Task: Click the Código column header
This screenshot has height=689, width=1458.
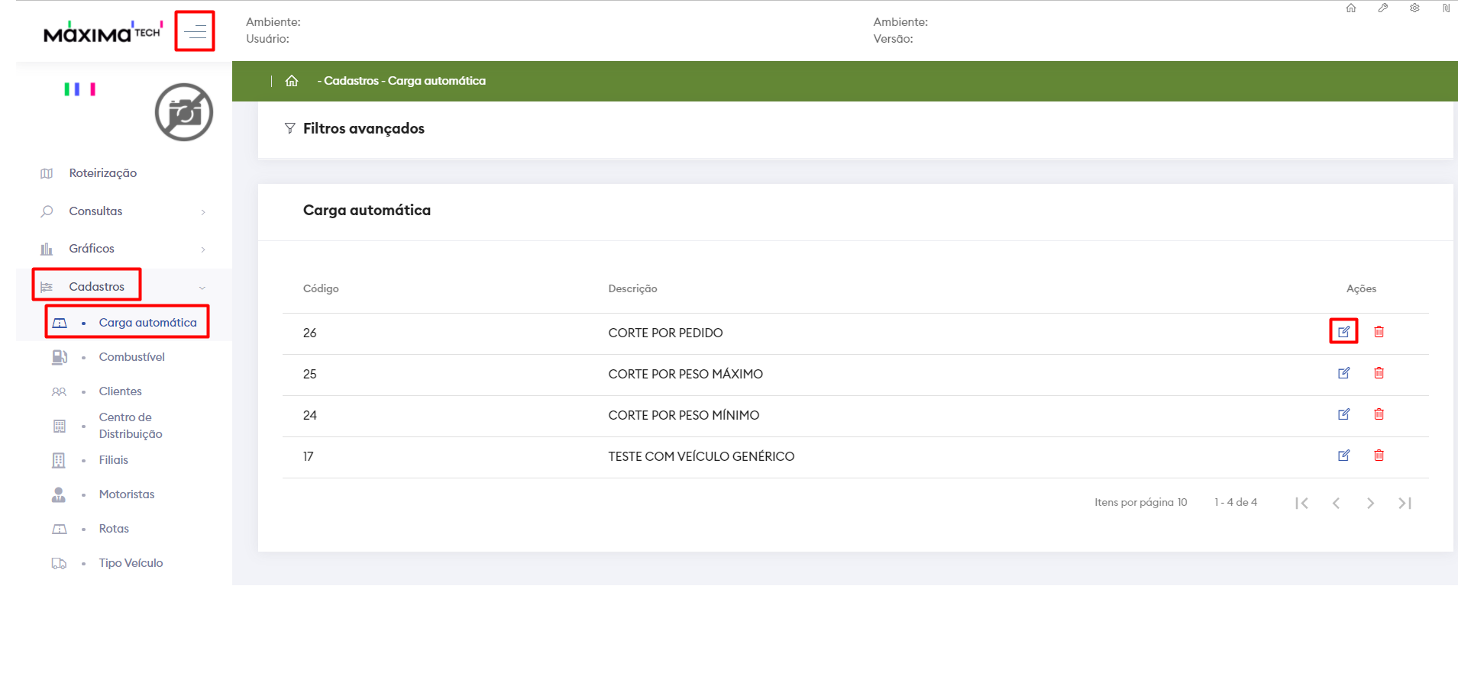Action: pyautogui.click(x=321, y=288)
